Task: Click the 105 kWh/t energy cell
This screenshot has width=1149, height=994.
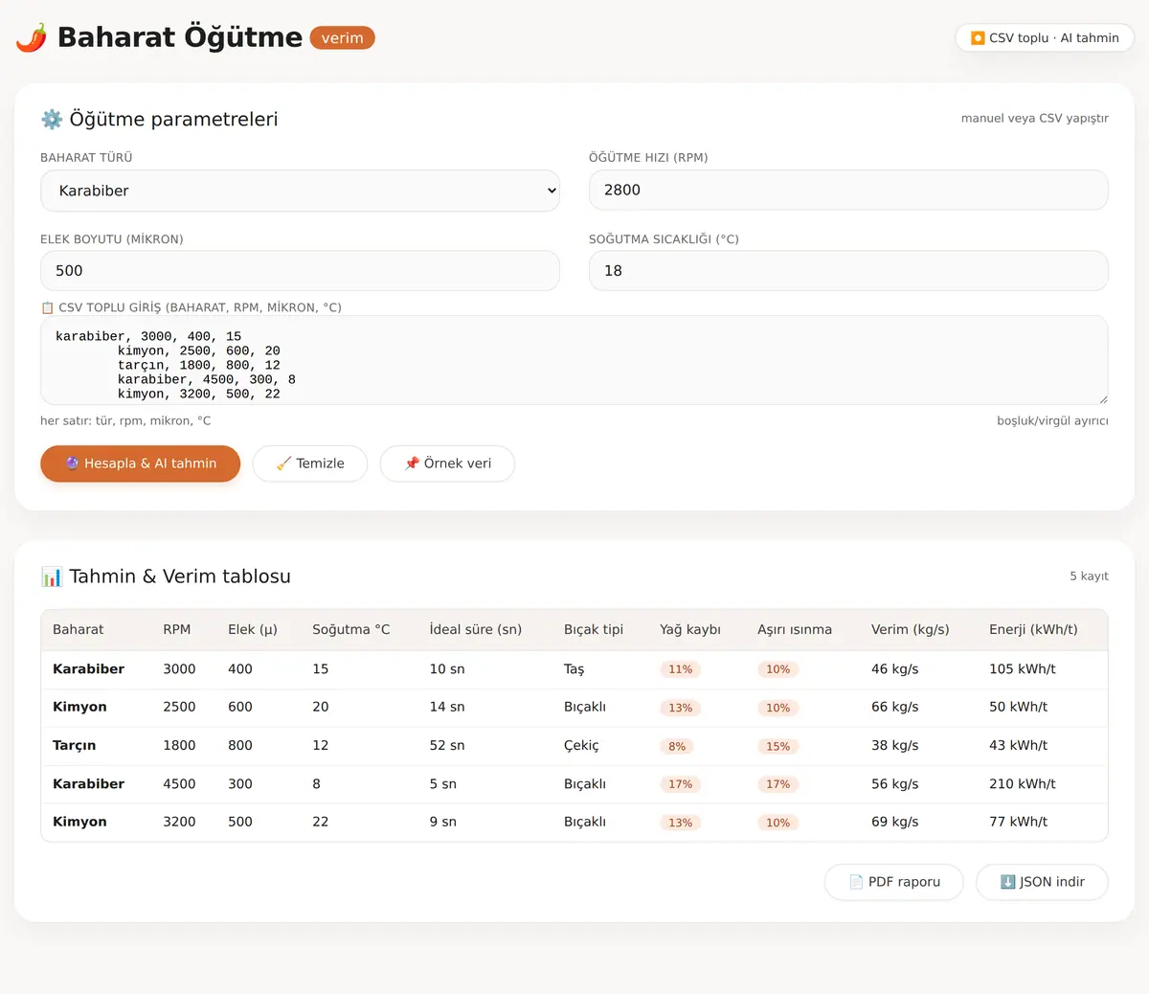Action: click(x=1023, y=669)
